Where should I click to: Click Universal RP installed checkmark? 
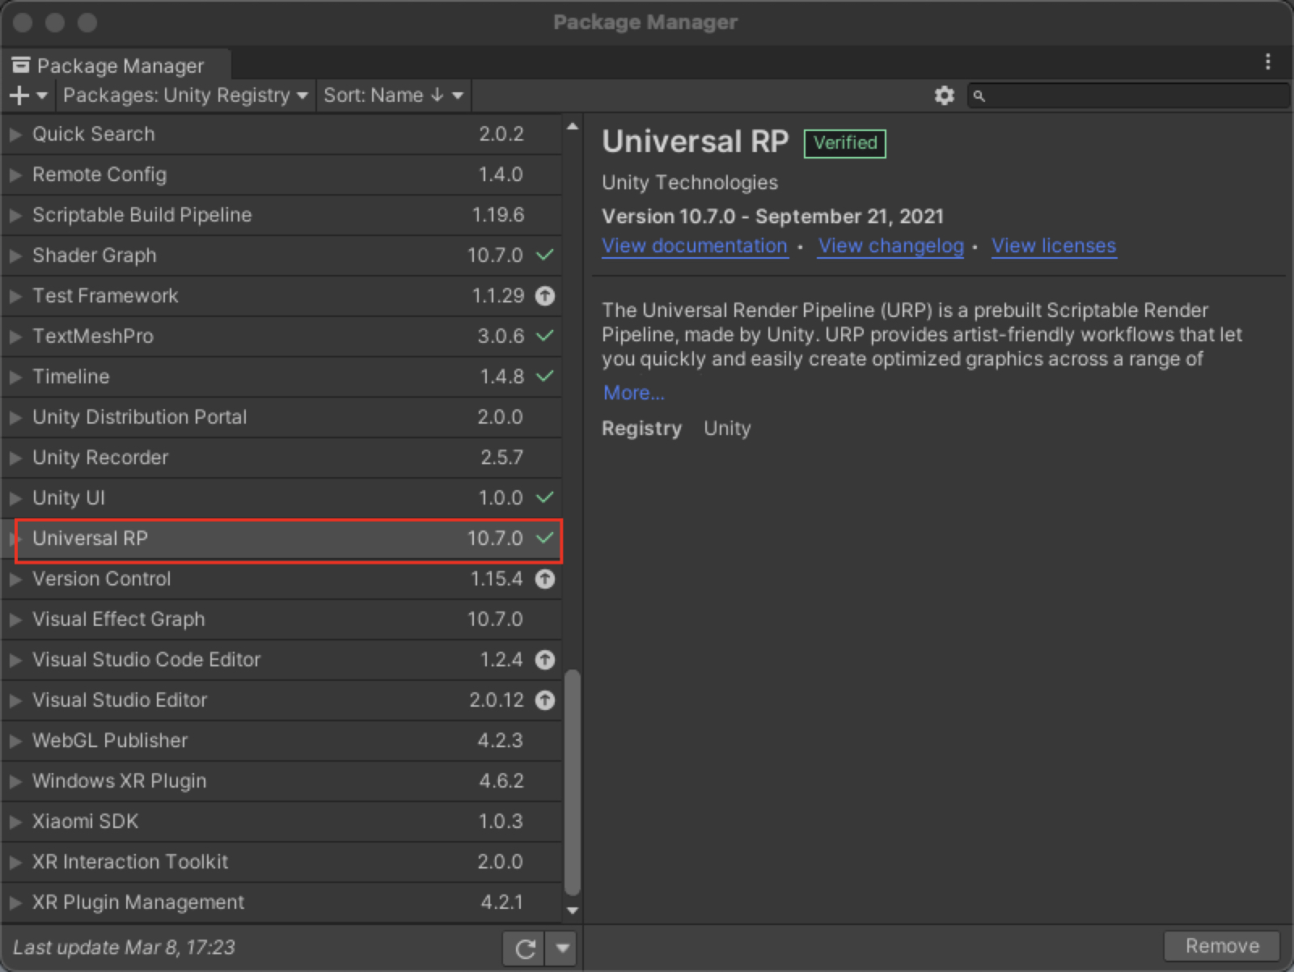545,538
